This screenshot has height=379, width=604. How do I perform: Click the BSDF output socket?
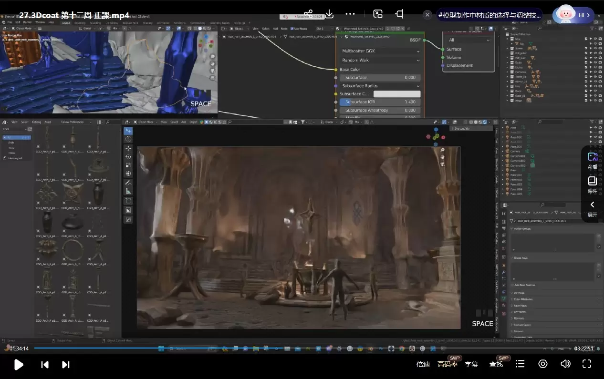pos(424,40)
